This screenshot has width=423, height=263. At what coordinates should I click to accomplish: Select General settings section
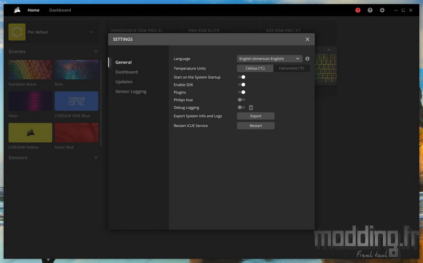point(124,62)
